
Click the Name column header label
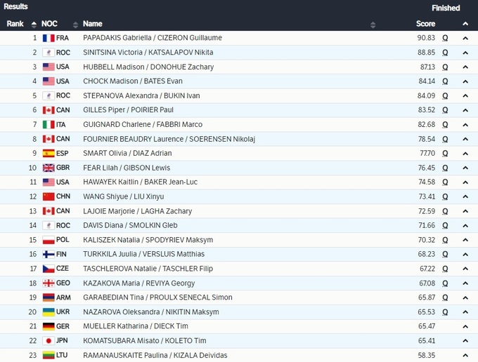click(x=92, y=24)
